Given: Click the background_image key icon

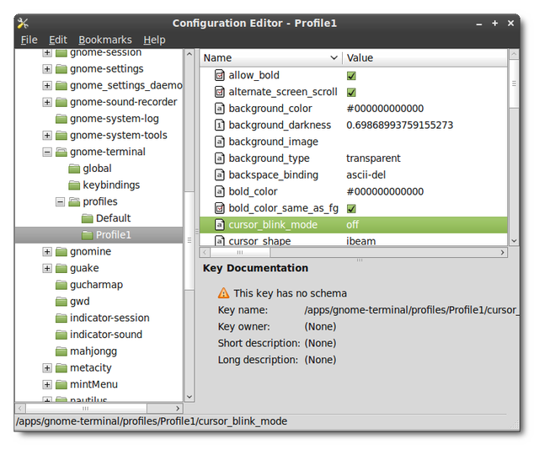Looking at the screenshot, I should tap(220, 142).
